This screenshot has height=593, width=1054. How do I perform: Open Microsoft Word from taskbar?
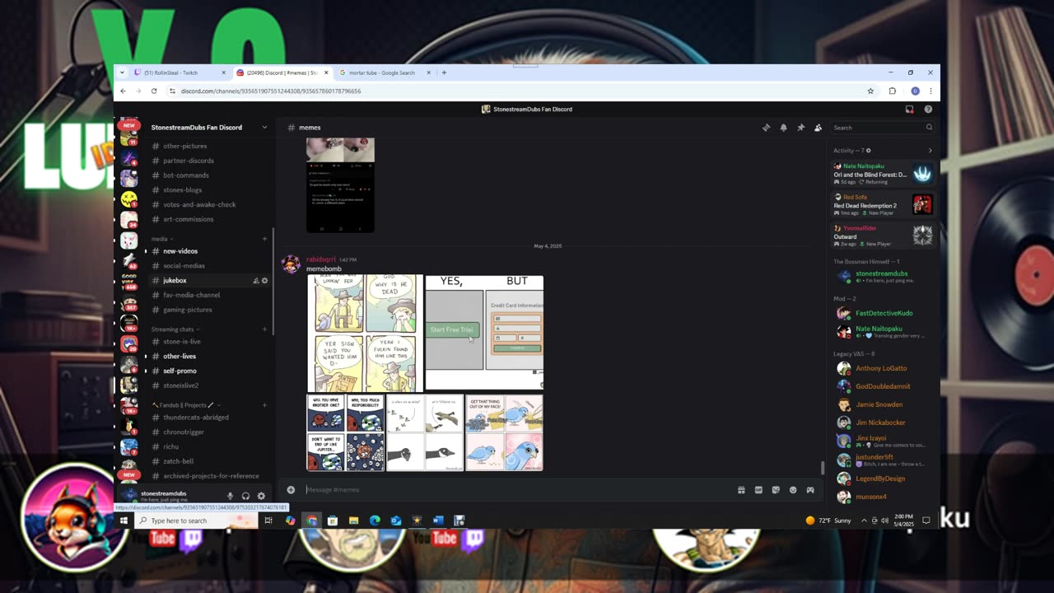tap(438, 521)
